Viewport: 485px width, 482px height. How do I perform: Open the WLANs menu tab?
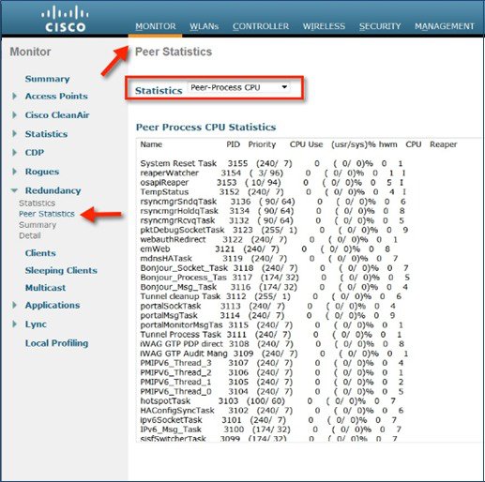coord(204,26)
